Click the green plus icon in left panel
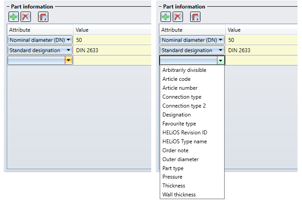The image size is (302, 200). (x=13, y=17)
